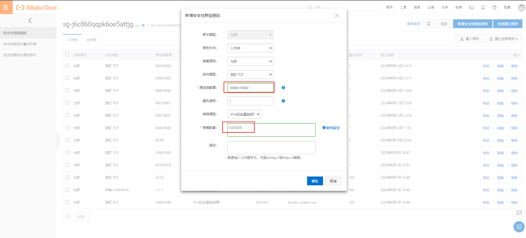
Task: Click the bottom 移除 batch button
Action: point(81,216)
